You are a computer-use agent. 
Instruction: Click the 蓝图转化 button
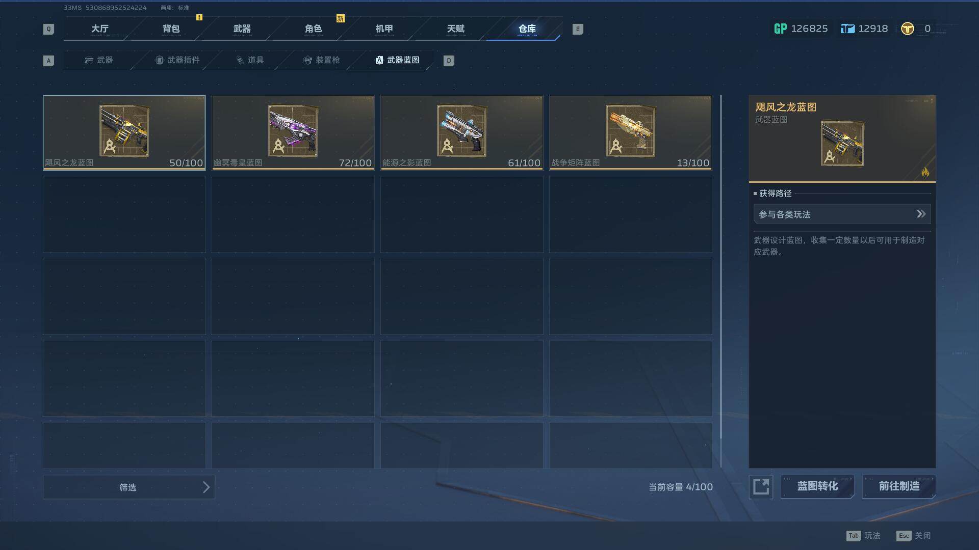tap(817, 487)
